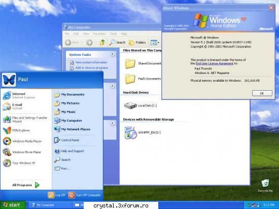Open the End-User License Agreement link

(214, 63)
